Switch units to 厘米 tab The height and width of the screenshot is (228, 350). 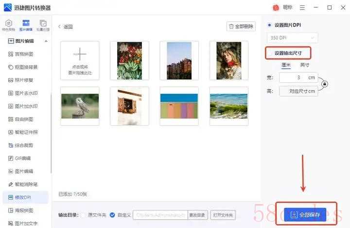click(x=286, y=65)
